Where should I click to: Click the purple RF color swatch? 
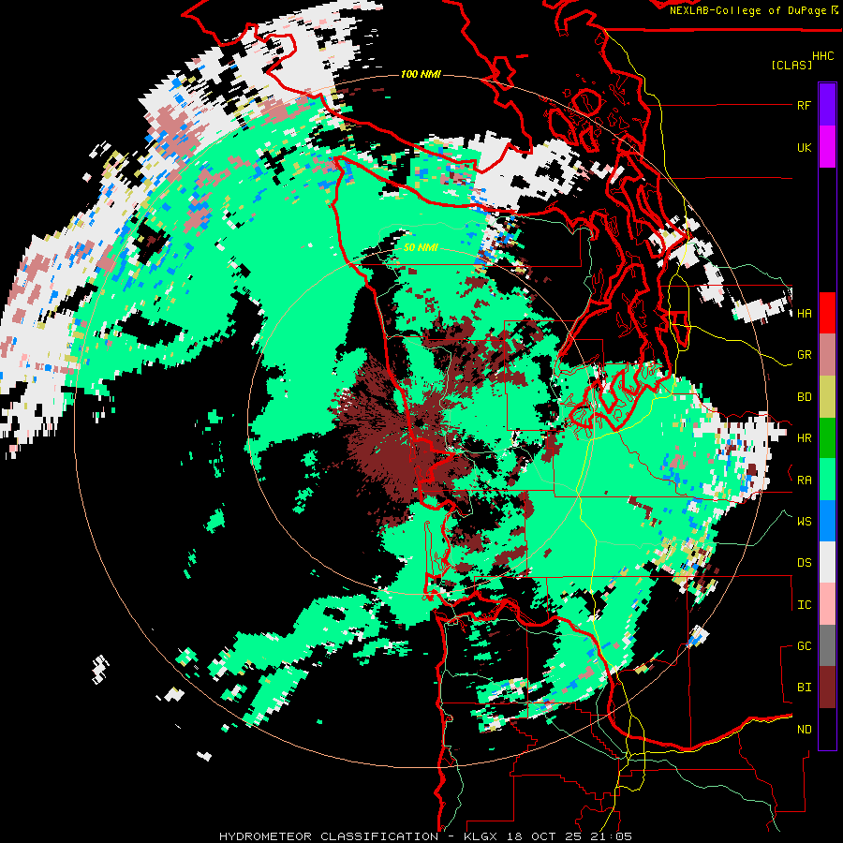pyautogui.click(x=827, y=105)
